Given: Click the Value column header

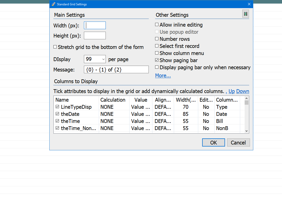Looking at the screenshot, I should pos(141,100).
